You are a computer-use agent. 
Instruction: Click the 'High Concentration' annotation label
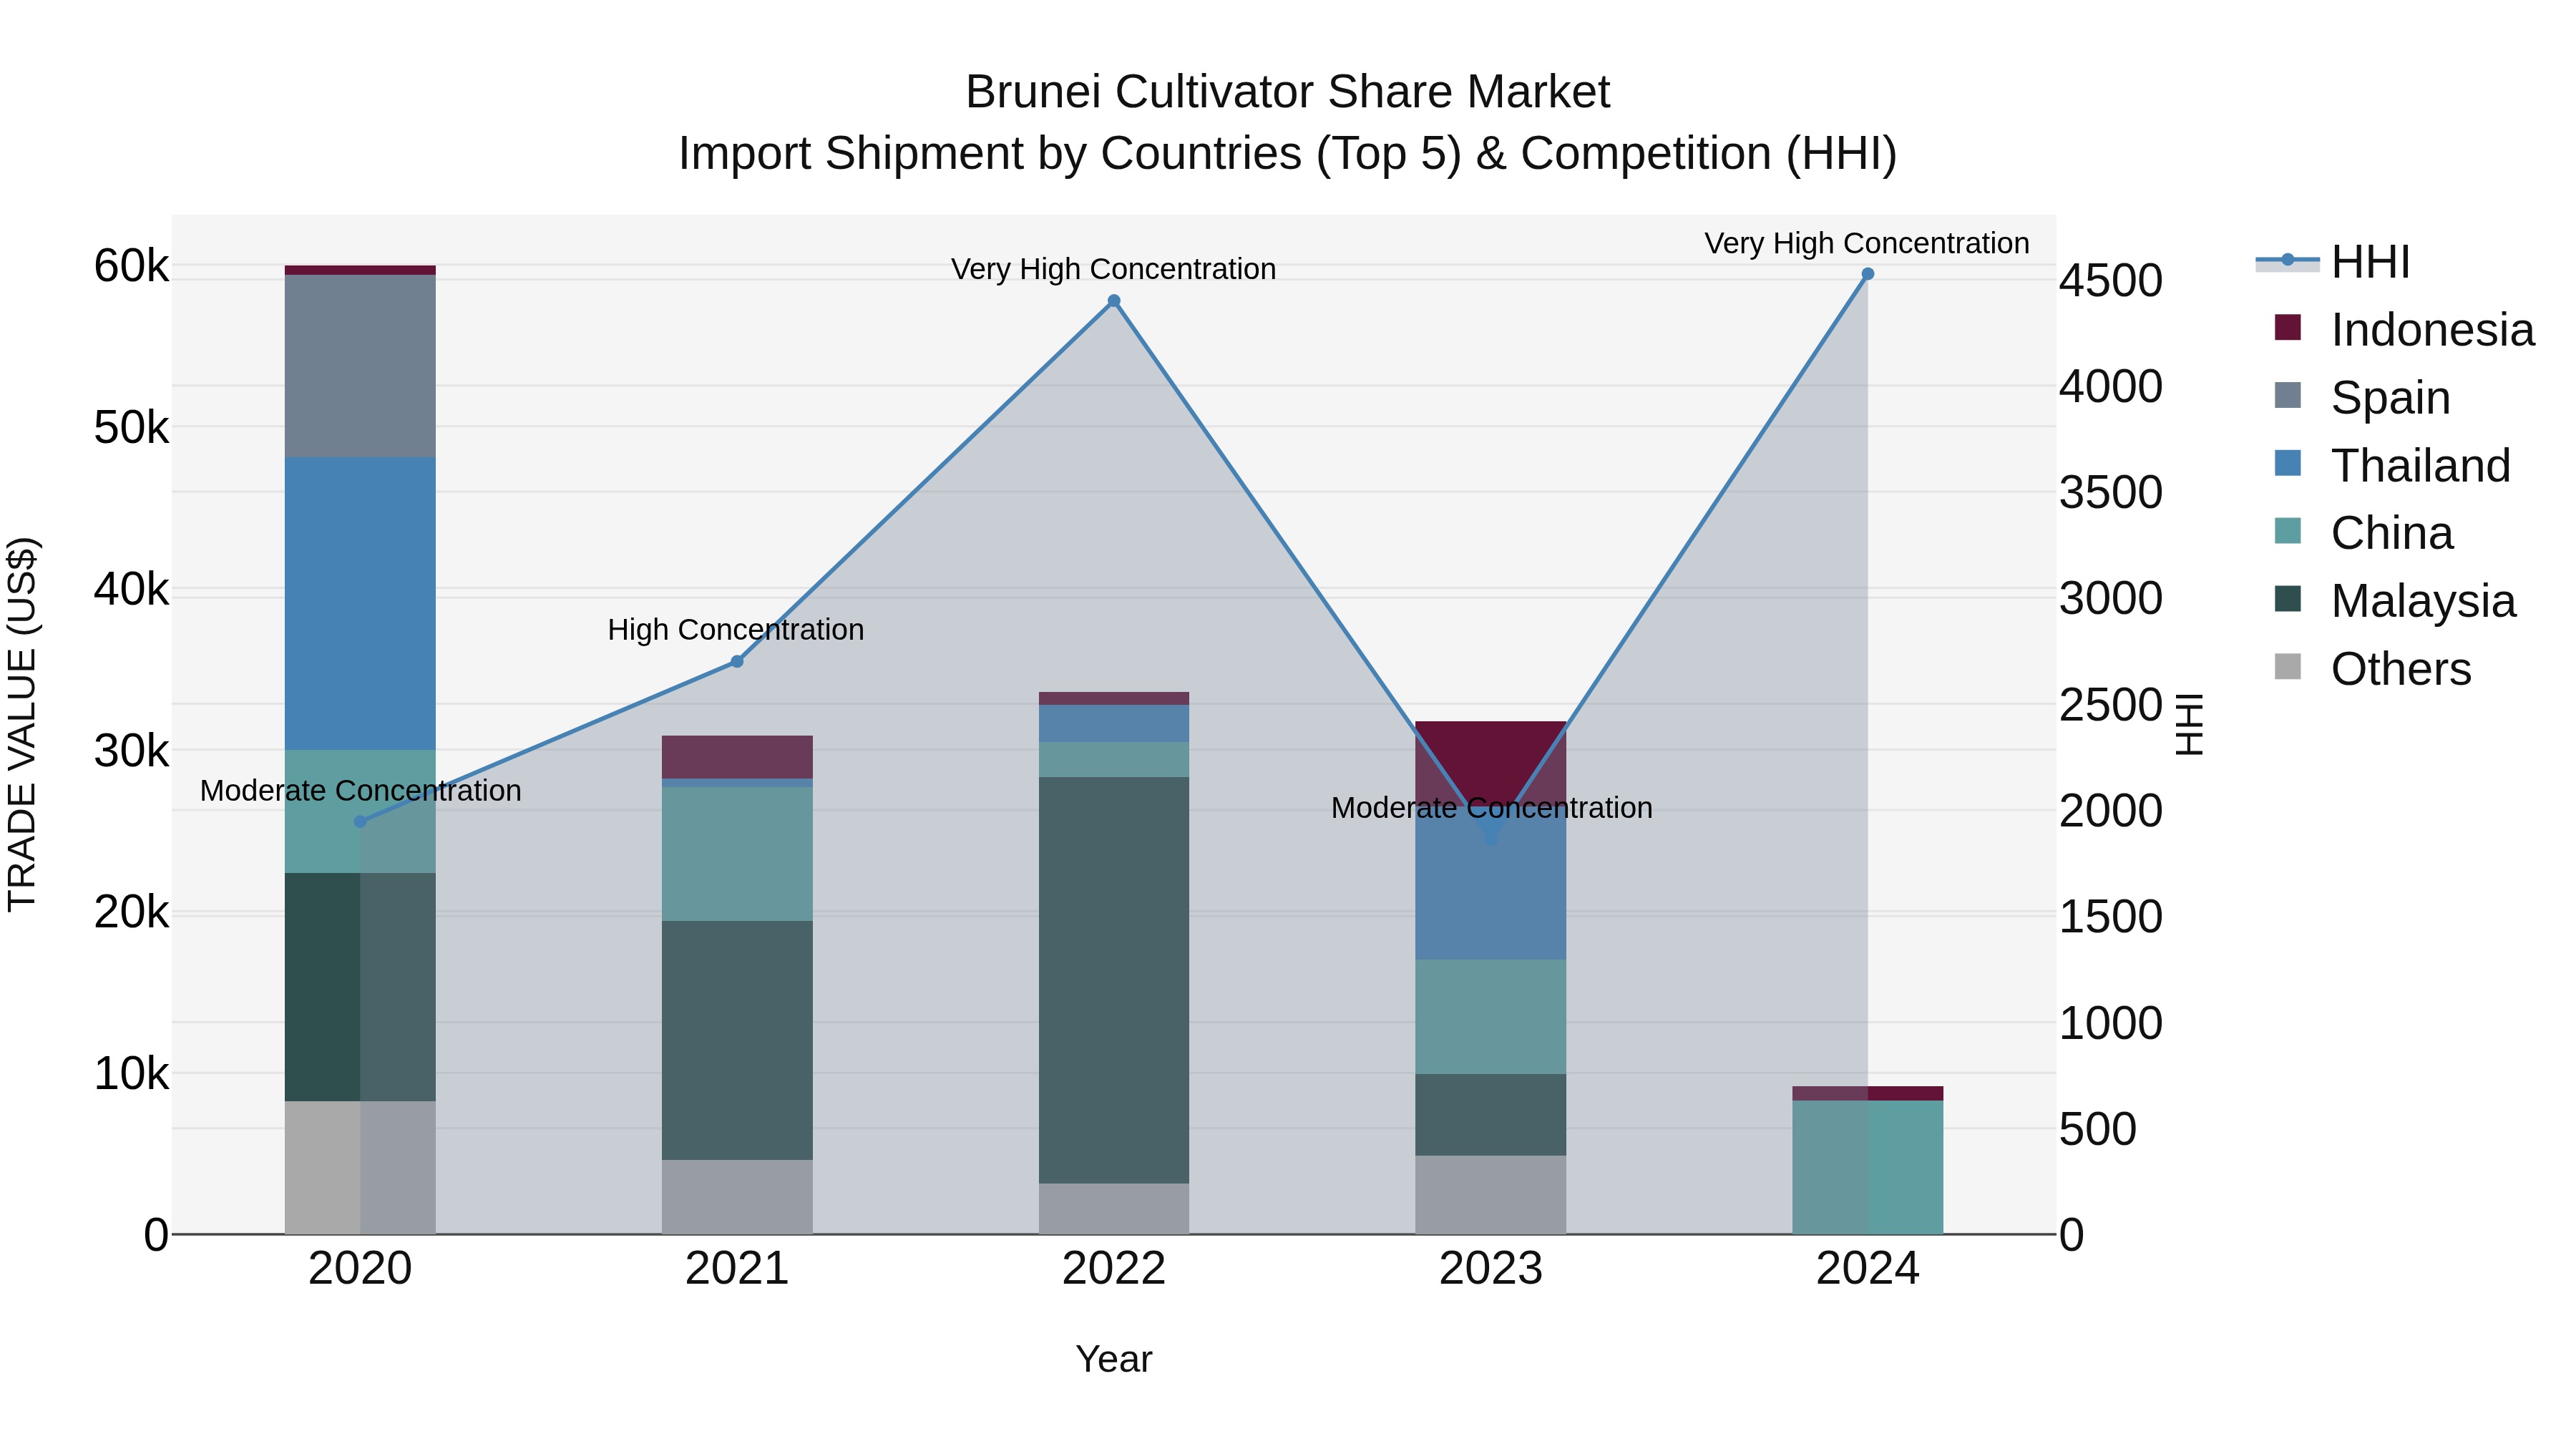736,630
